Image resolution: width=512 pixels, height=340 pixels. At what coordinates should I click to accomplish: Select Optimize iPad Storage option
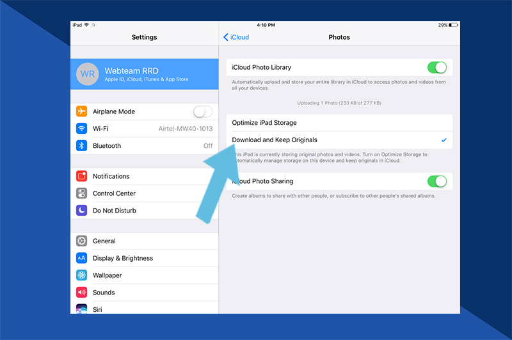pyautogui.click(x=339, y=123)
